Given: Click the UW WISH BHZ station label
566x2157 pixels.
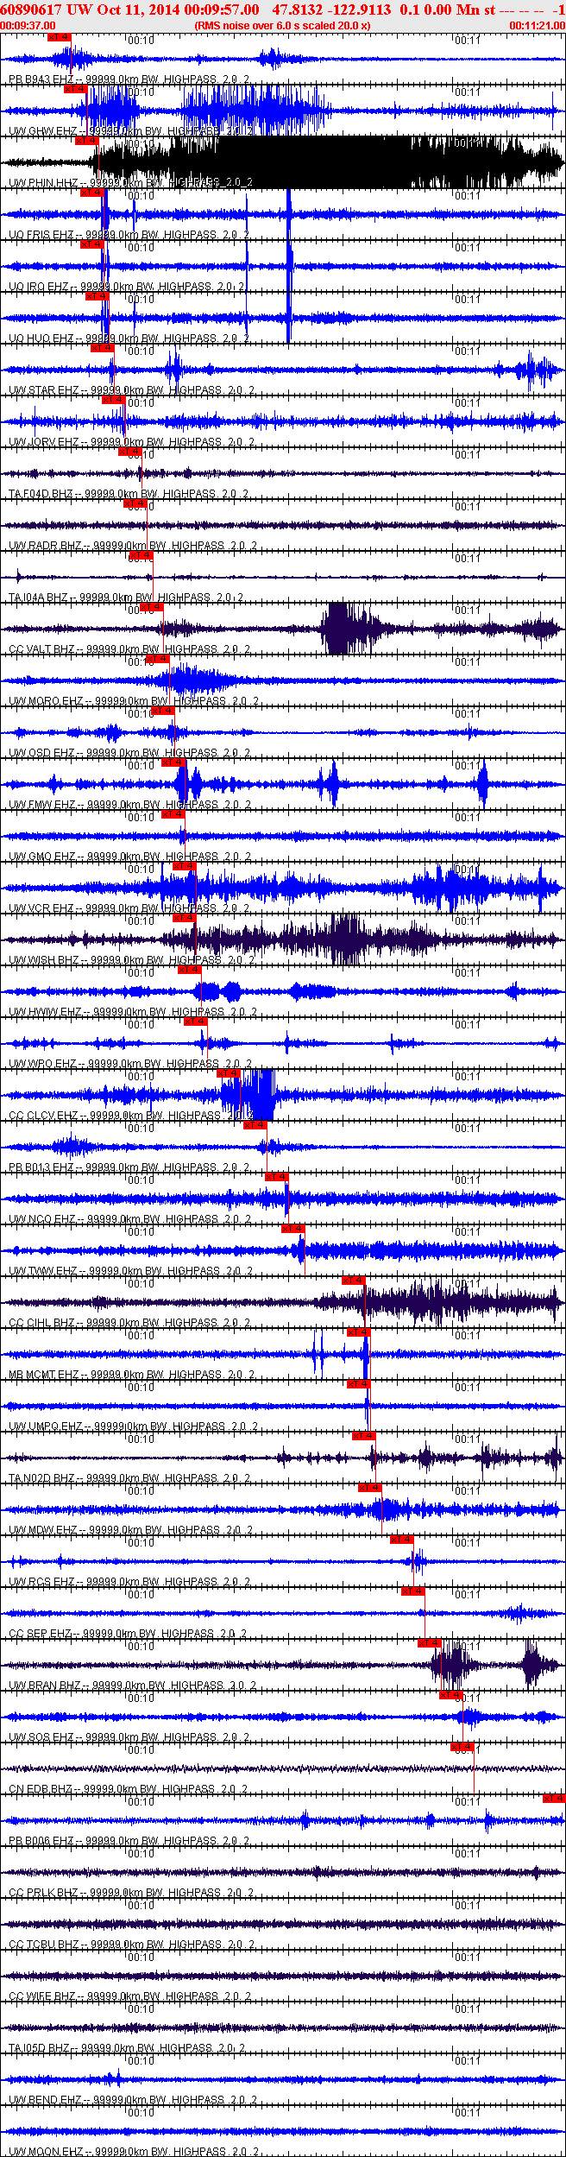Looking at the screenshot, I should [x=43, y=960].
